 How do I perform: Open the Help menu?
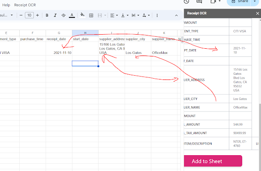(x=6, y=5)
